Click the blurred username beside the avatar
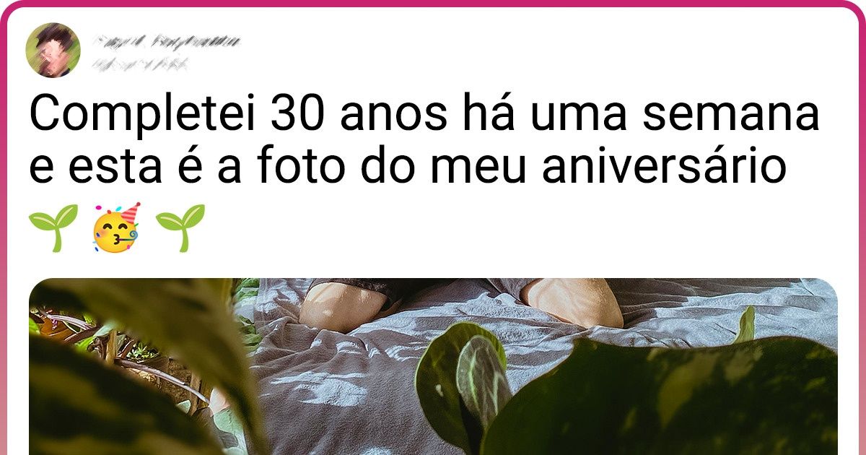 point(166,42)
